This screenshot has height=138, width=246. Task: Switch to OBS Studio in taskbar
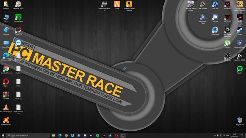point(123,135)
